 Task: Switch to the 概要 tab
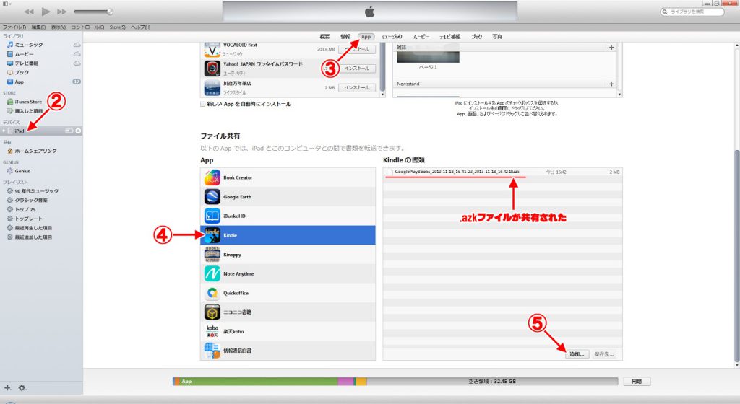pyautogui.click(x=324, y=37)
